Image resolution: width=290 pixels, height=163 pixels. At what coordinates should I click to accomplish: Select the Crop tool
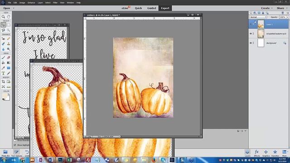tap(3, 81)
